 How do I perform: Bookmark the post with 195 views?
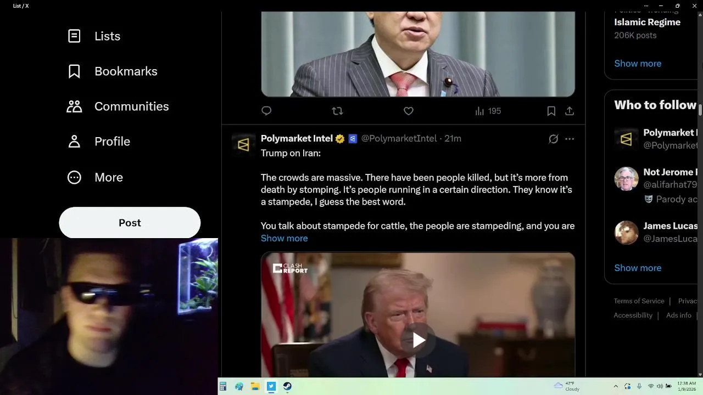pyautogui.click(x=551, y=111)
